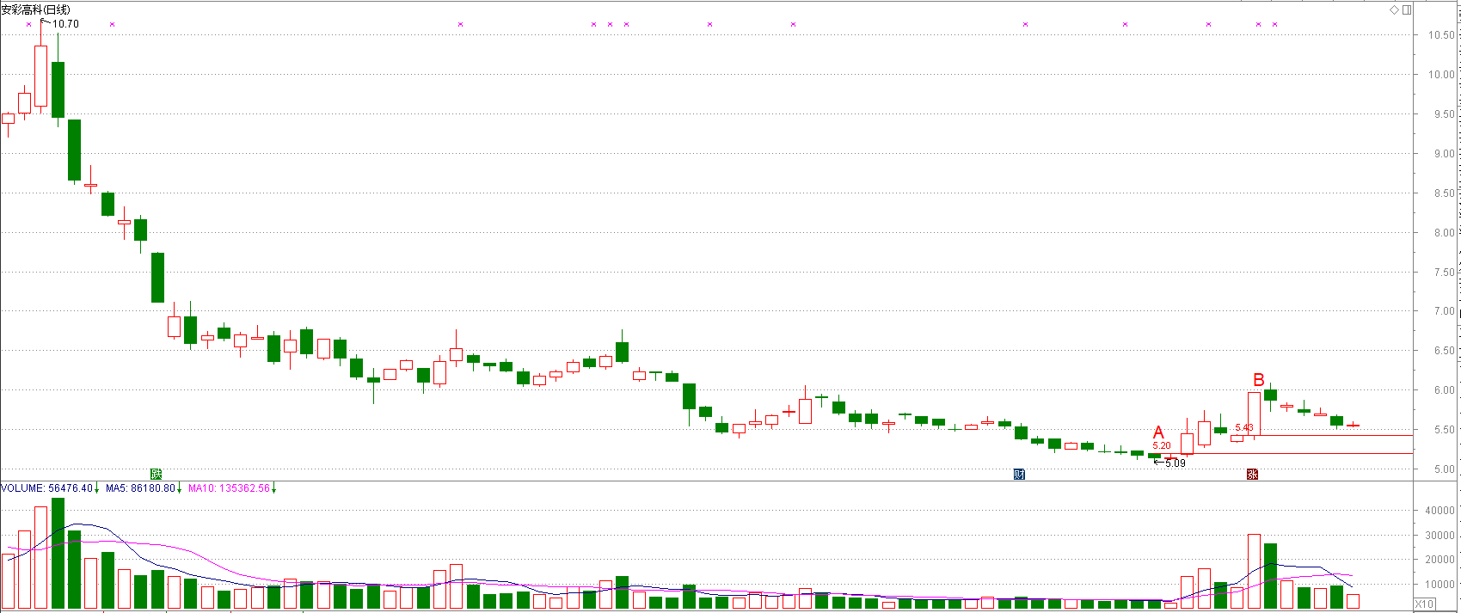The height and width of the screenshot is (613, 1461).
Task: Click the 5.09 low price label
Action: coord(1176,463)
